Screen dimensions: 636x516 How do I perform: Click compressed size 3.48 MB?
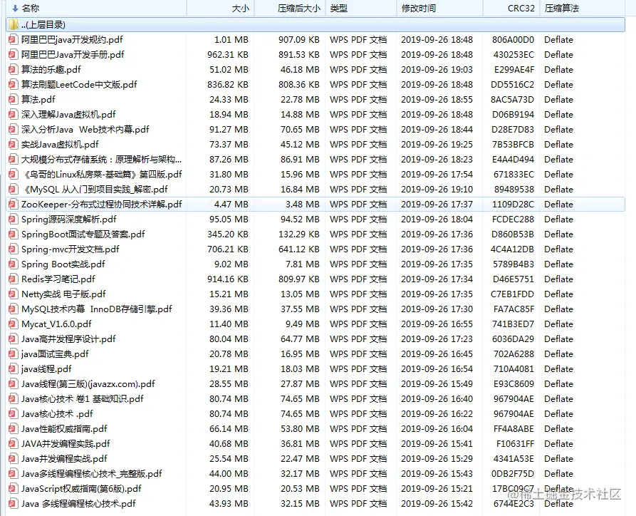[303, 205]
